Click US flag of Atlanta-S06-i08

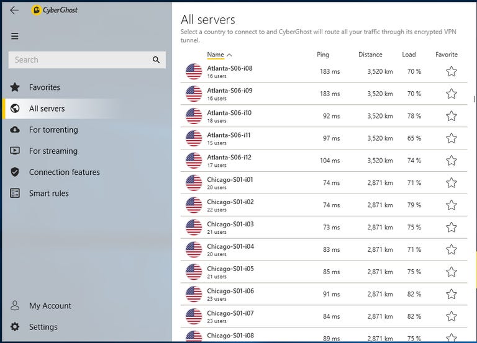[x=194, y=72]
